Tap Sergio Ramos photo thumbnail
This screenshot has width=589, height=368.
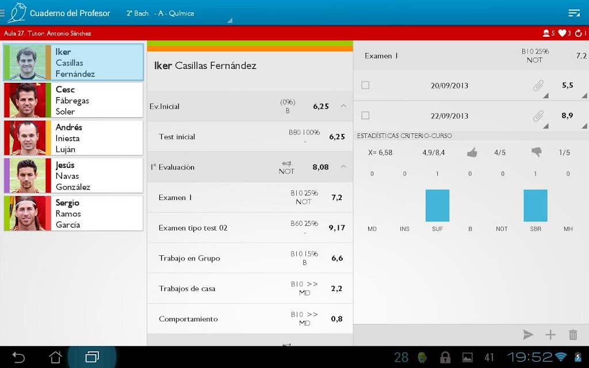tap(28, 213)
